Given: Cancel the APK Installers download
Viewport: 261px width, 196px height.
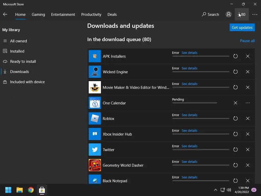Looking at the screenshot, I should click(x=248, y=56).
